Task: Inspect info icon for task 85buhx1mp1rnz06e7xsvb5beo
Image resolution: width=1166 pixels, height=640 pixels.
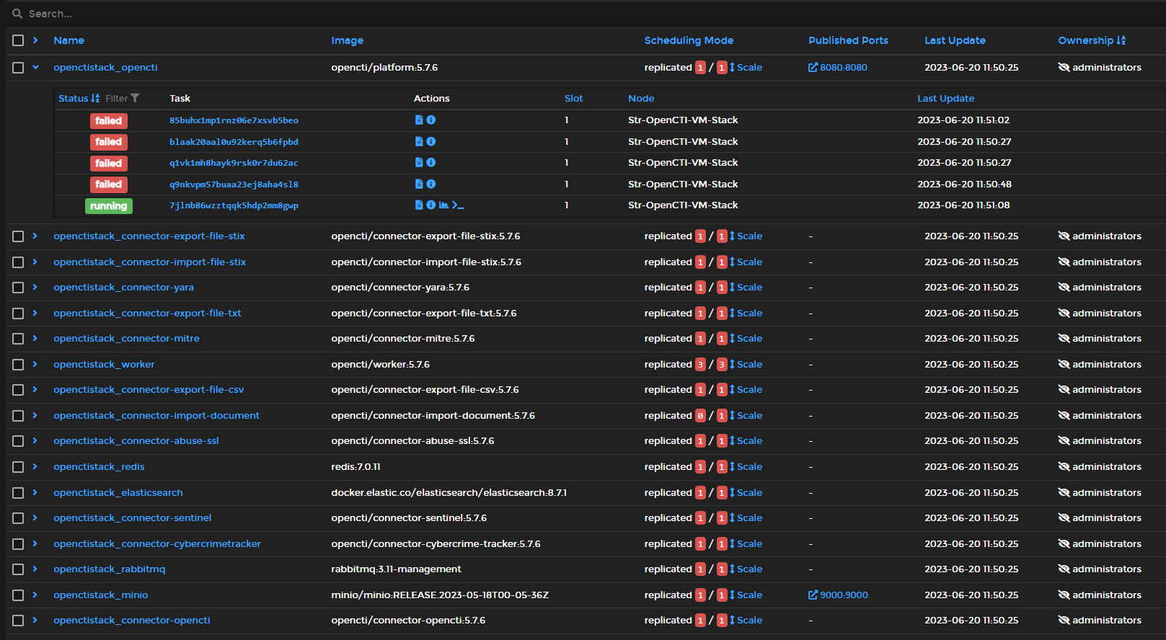Action: (431, 120)
